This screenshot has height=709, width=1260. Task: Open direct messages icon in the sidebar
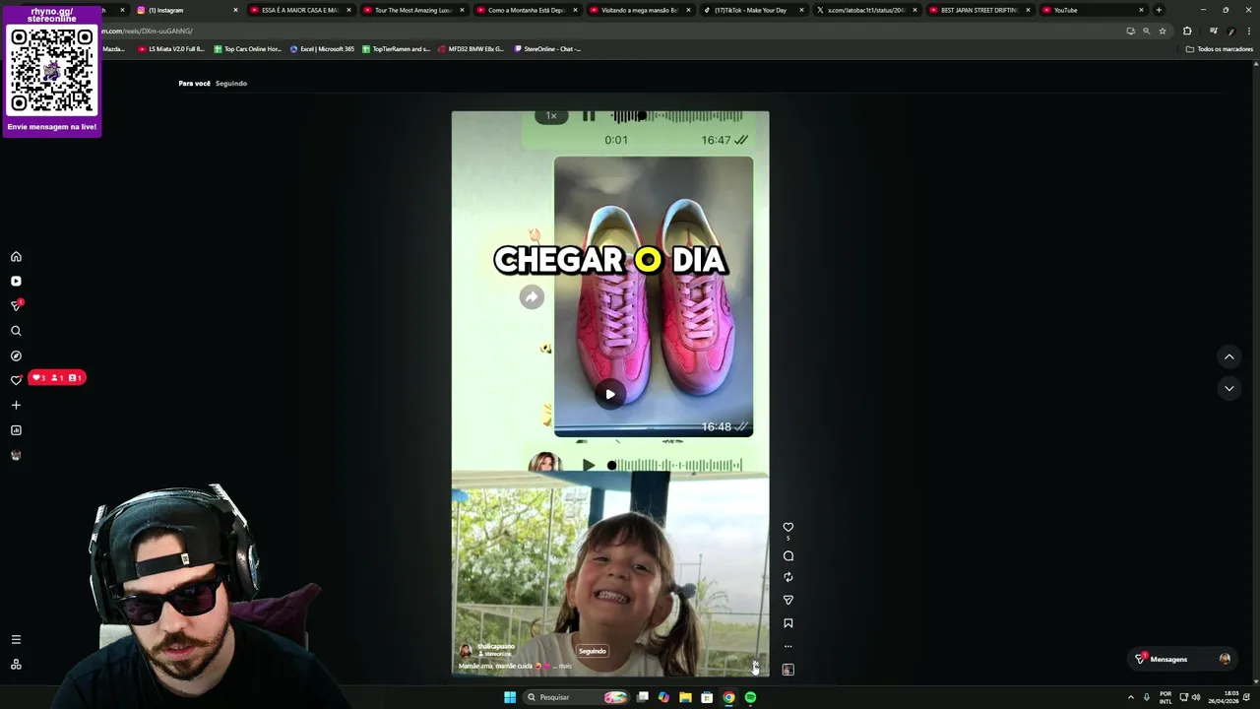[16, 305]
